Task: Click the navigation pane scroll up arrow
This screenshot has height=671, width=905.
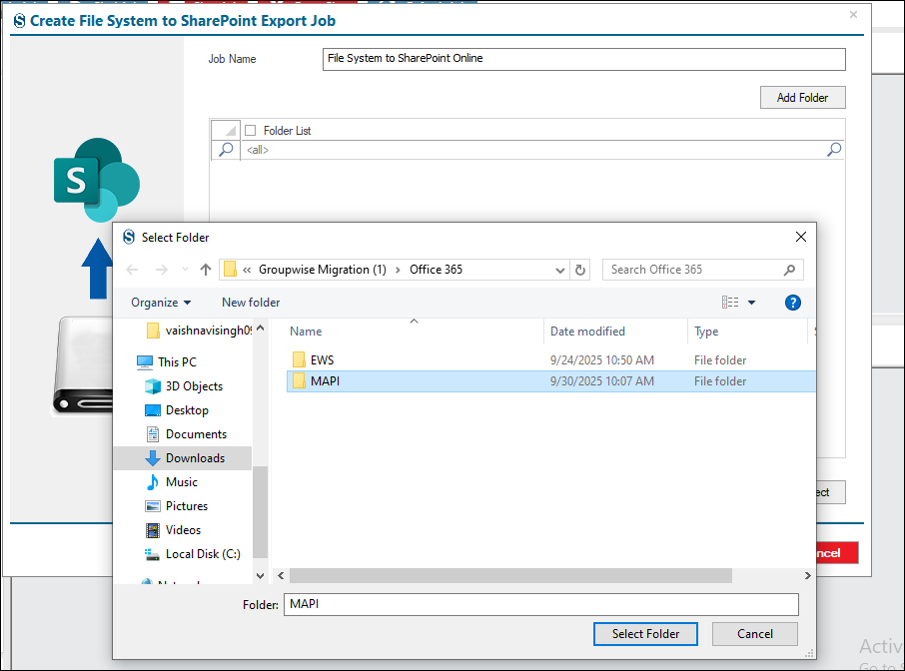Action: pos(261,328)
